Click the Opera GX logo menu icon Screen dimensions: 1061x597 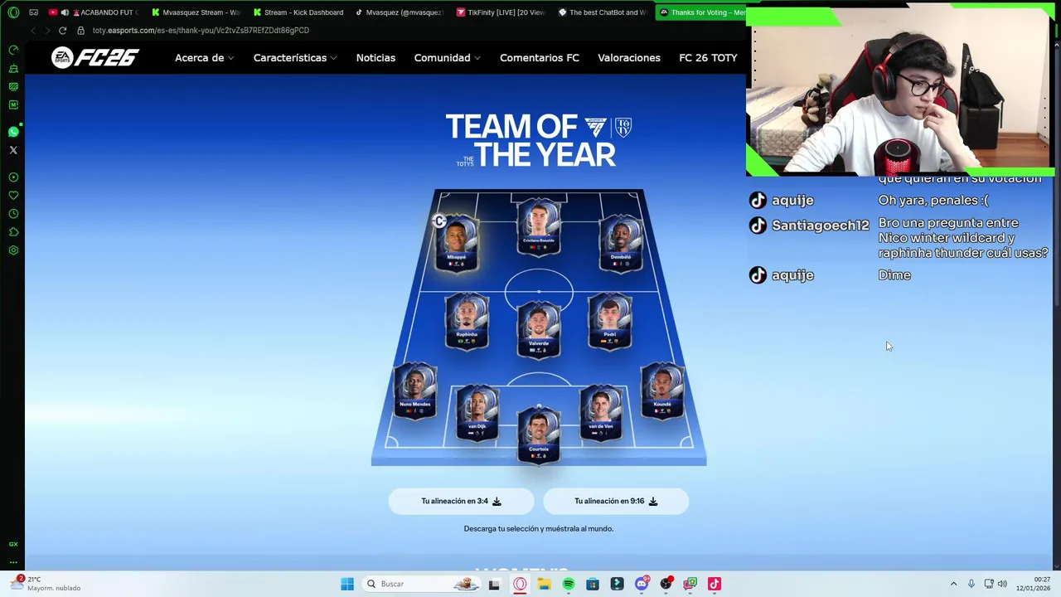point(13,12)
